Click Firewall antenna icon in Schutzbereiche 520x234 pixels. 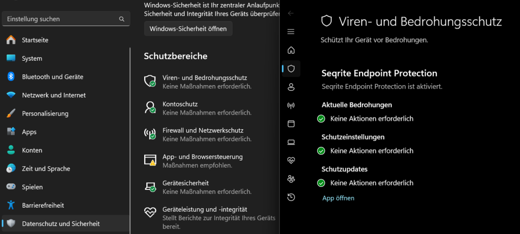coord(150,133)
